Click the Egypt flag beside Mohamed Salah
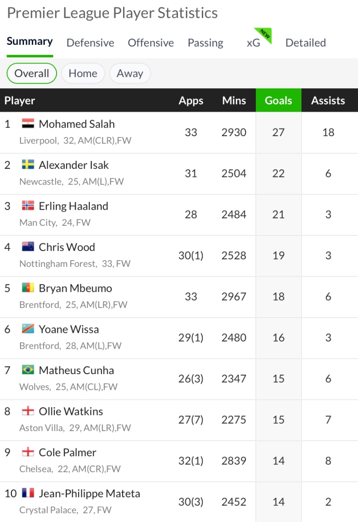This screenshot has height=522, width=358. click(28, 124)
